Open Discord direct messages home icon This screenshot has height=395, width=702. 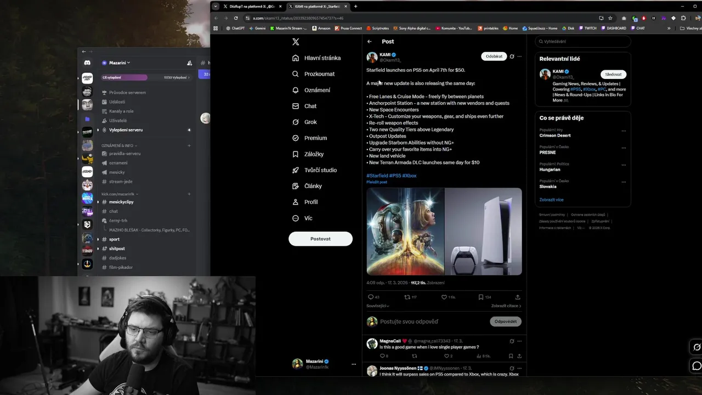(87, 63)
